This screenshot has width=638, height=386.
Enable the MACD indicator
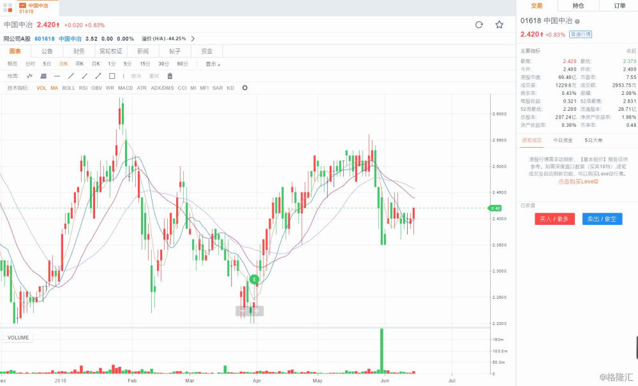126,88
